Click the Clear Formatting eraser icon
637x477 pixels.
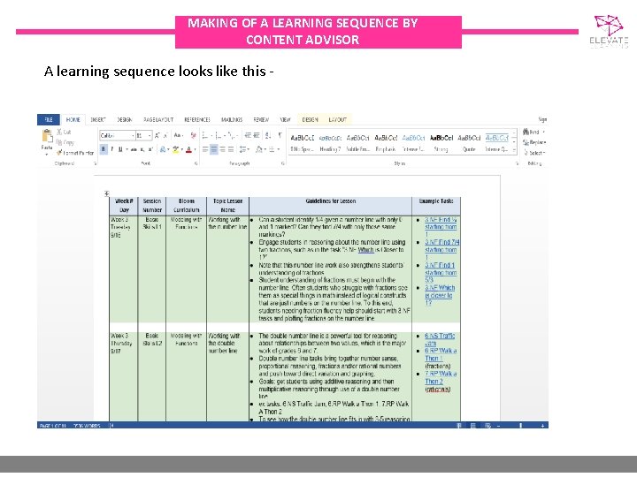[194, 135]
